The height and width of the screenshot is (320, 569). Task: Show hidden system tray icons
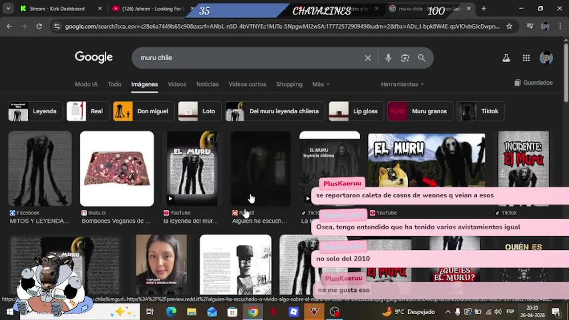tap(448, 312)
